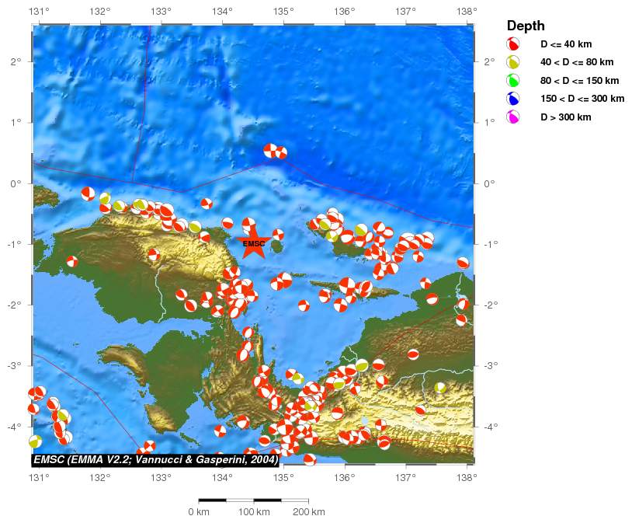Choose the magenta D > 300 km legend symbol
Viewport: 632px width, 523px height.
(x=513, y=117)
